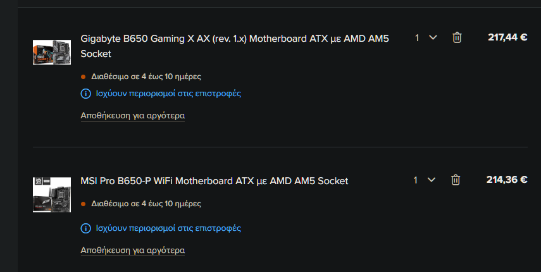Select quantity number for Gigabyte motherboard
This screenshot has width=541, height=272.
click(417, 37)
